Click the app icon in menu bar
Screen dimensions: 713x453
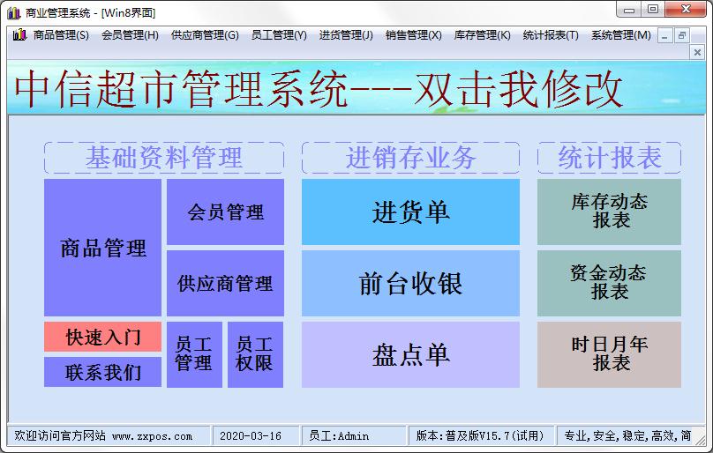[19, 35]
